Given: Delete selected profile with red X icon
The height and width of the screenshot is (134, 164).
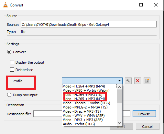Looking at the screenshot, I should click(137, 81).
